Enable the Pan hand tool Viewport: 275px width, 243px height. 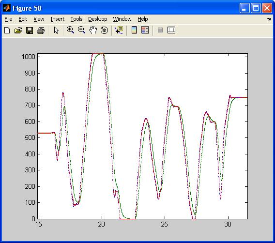pos(93,30)
